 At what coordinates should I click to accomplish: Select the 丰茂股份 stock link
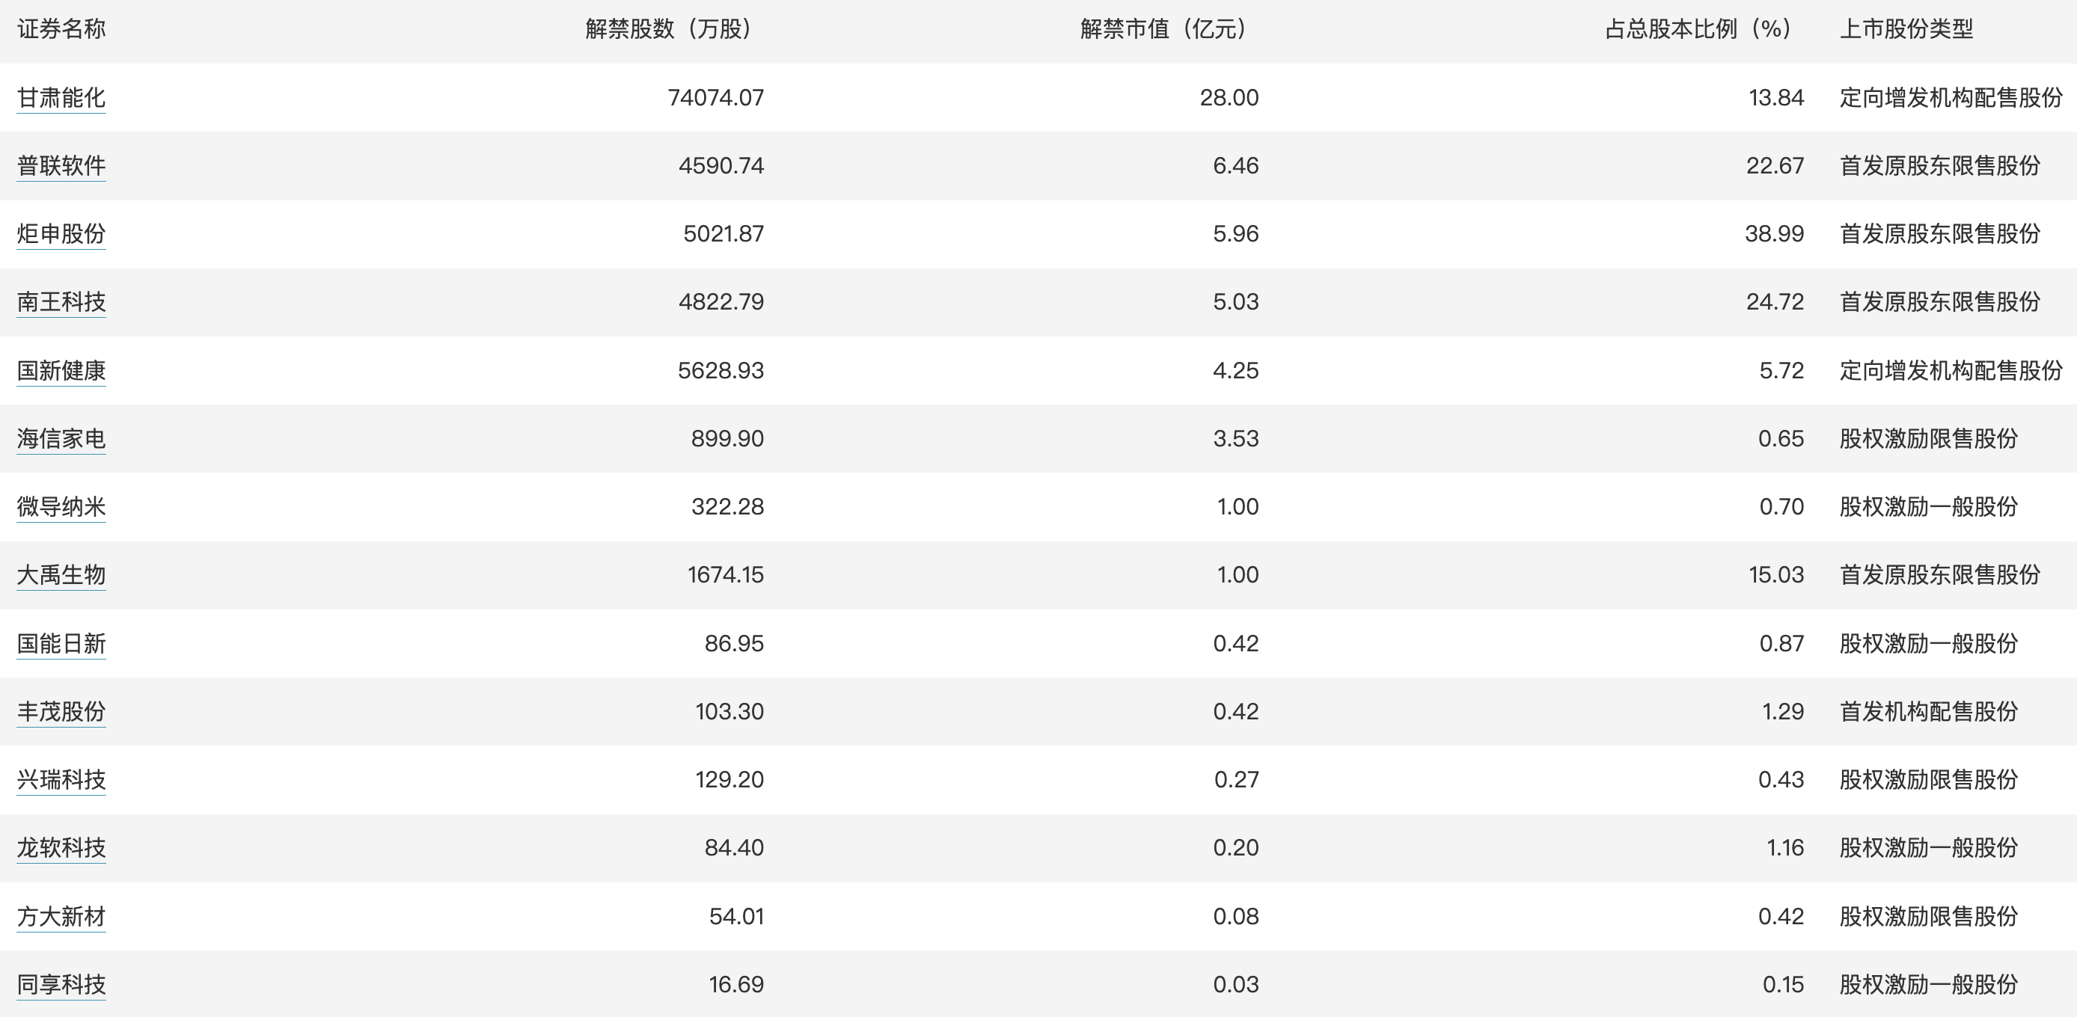point(61,712)
